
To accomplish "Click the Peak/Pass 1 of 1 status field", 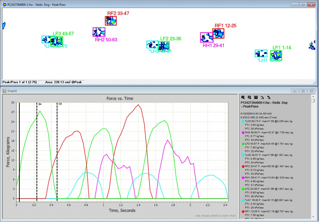I will point(20,82).
